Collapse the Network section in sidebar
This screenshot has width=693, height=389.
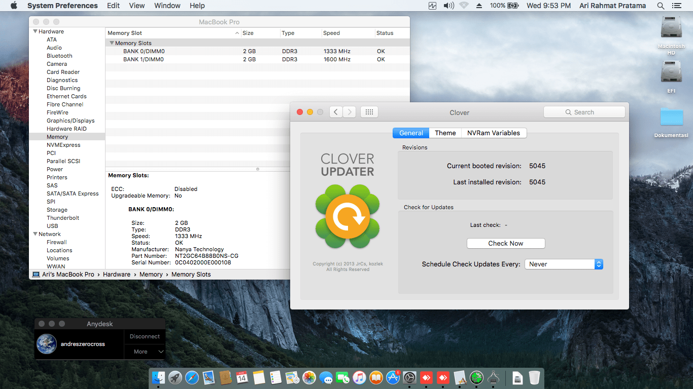pos(36,234)
